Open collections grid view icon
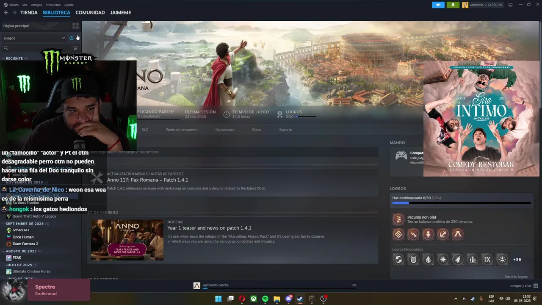The height and width of the screenshot is (305, 542). point(75,26)
